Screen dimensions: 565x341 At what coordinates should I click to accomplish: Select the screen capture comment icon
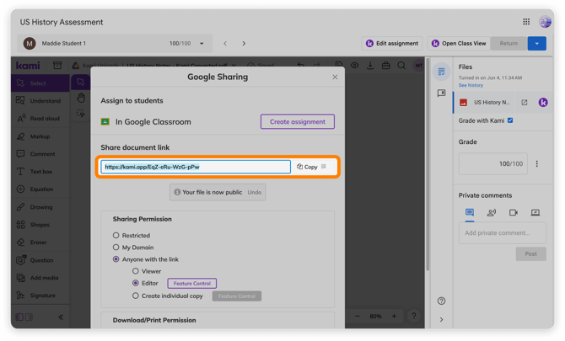tap(535, 212)
